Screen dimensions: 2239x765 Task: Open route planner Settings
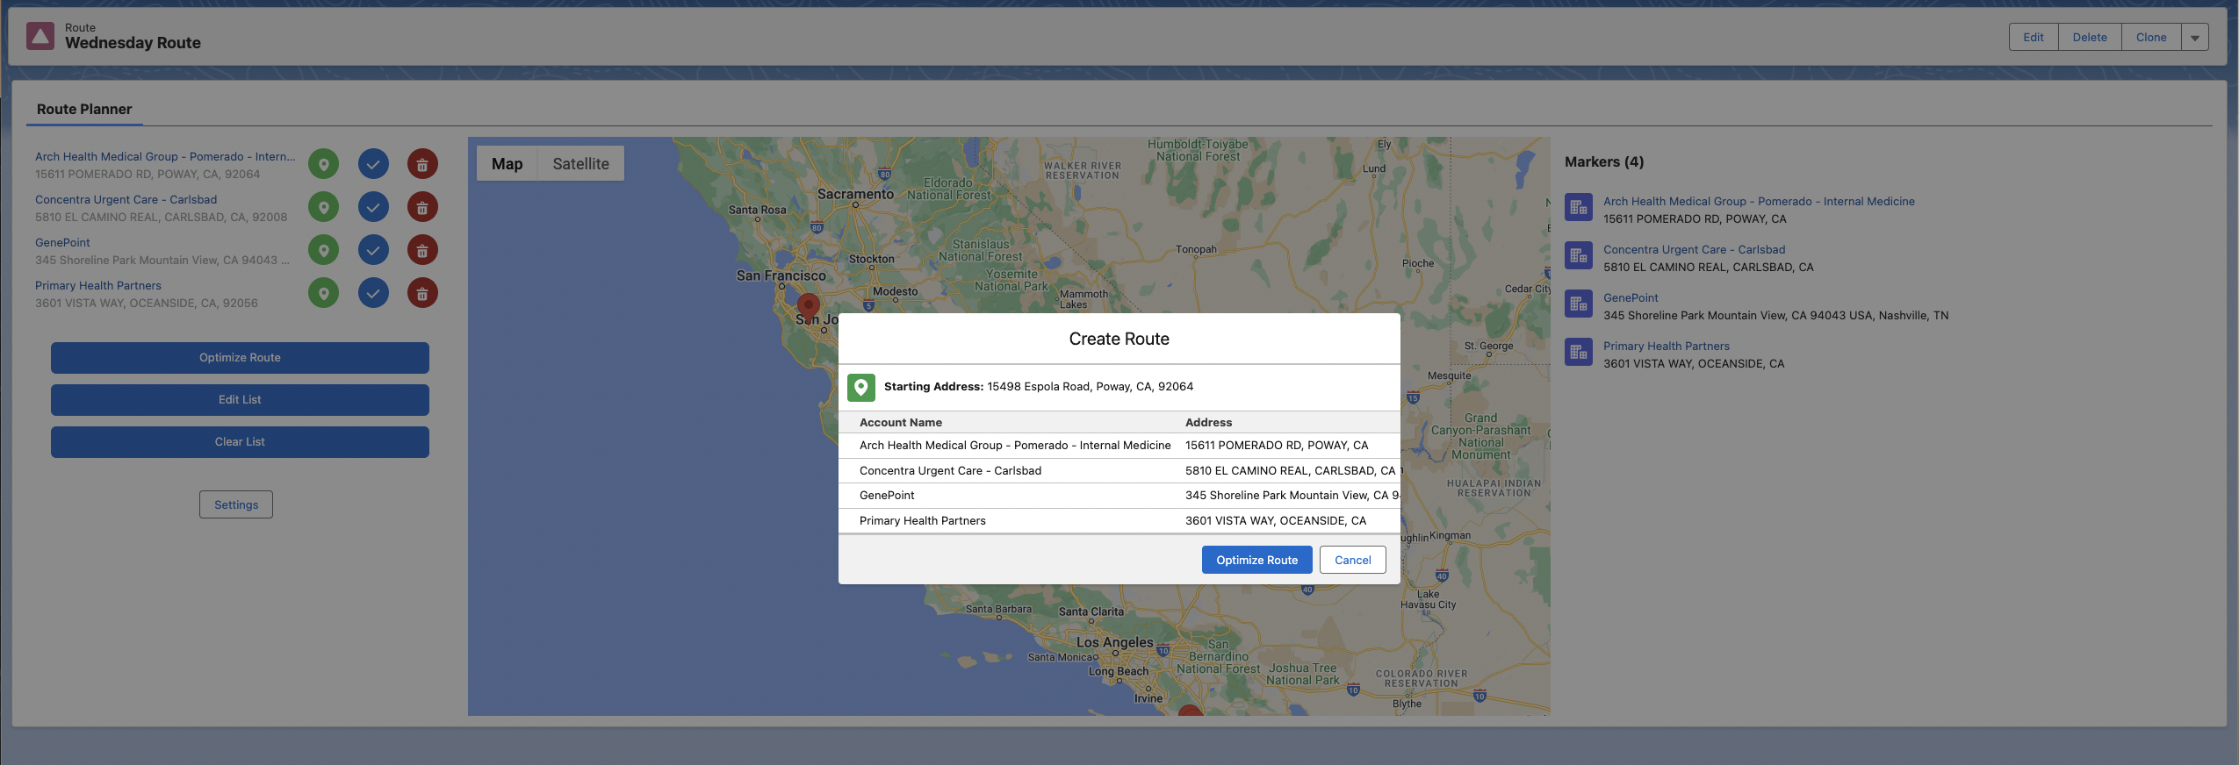click(x=236, y=504)
